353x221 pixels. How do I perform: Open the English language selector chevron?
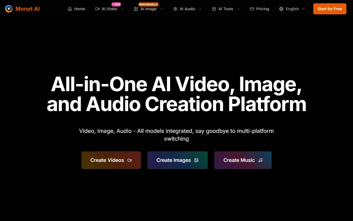(x=303, y=9)
